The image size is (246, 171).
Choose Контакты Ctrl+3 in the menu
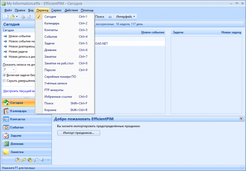point(65,30)
